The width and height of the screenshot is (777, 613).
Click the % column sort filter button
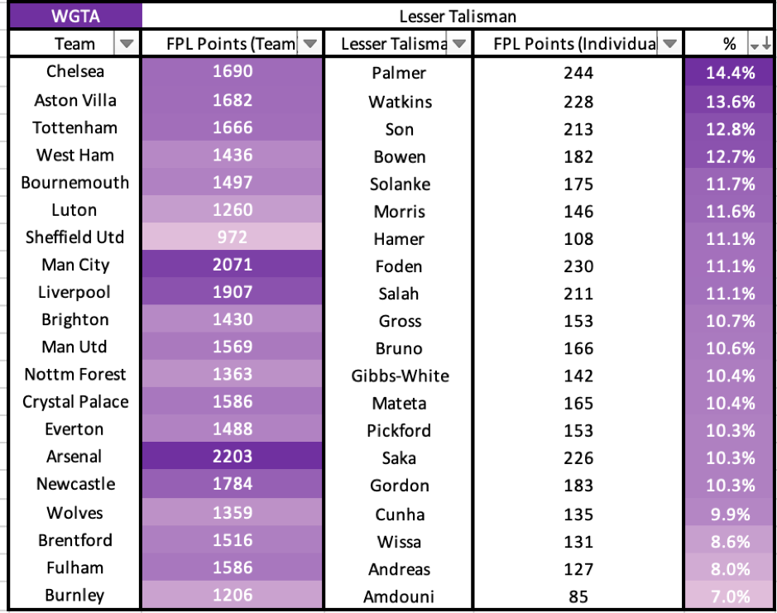(758, 45)
